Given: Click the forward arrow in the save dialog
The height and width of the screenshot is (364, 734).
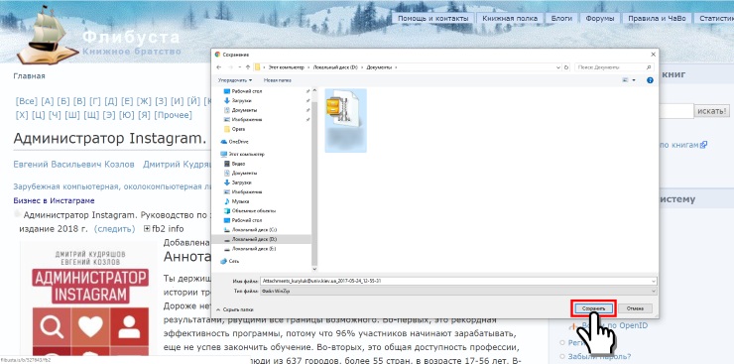Looking at the screenshot, I should click(x=229, y=67).
